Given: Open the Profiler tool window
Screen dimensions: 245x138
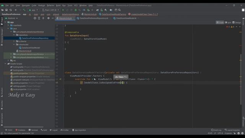Looking at the screenshot, I should [x=65, y=130].
